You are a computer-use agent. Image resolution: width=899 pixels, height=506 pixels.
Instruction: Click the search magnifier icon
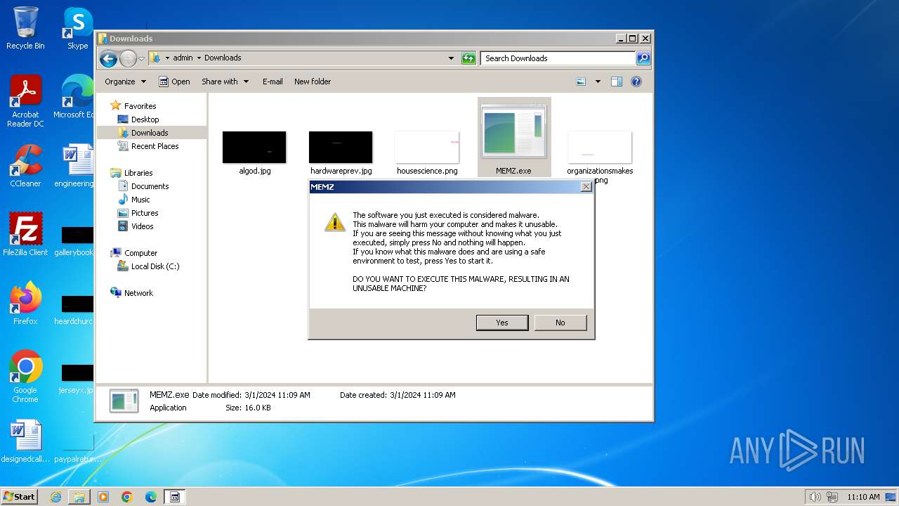click(643, 58)
